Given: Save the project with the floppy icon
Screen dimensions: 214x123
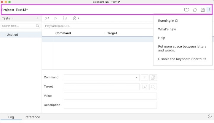Looking at the screenshot, I should (x=203, y=10).
